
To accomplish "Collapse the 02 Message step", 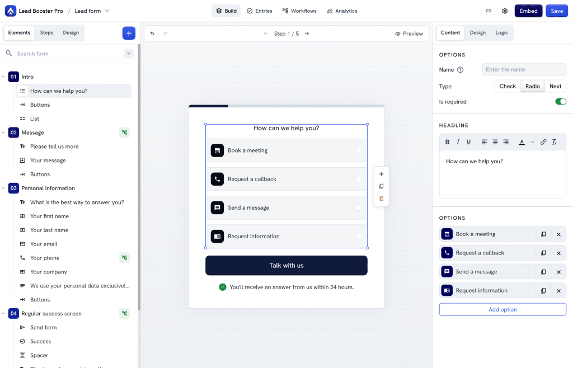I will (x=3, y=133).
